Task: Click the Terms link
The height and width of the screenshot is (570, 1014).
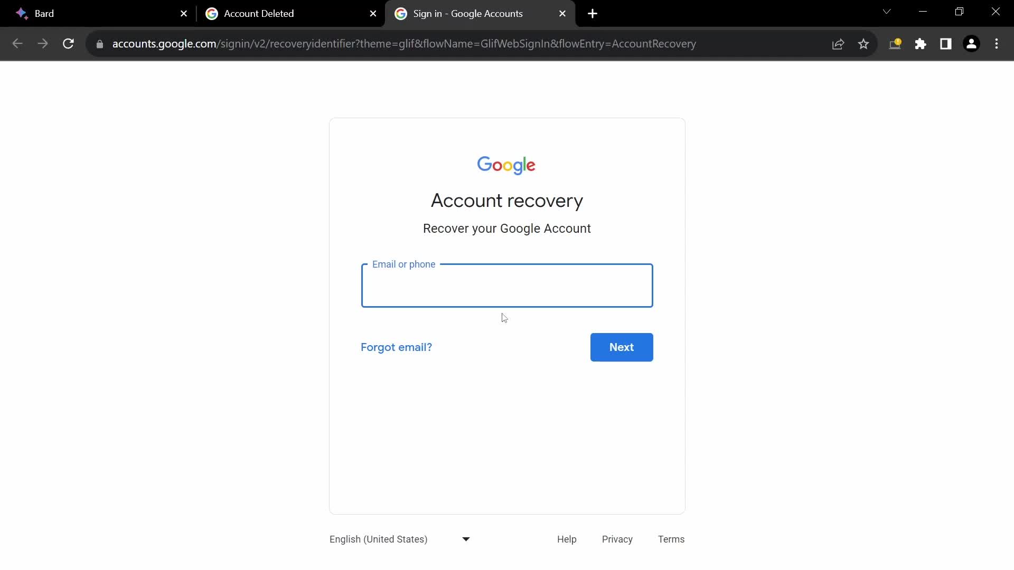Action: click(671, 539)
